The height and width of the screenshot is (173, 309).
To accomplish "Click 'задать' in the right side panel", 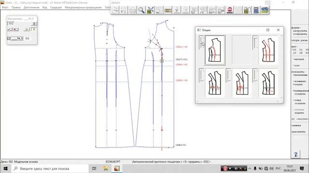I will pos(299,113).
